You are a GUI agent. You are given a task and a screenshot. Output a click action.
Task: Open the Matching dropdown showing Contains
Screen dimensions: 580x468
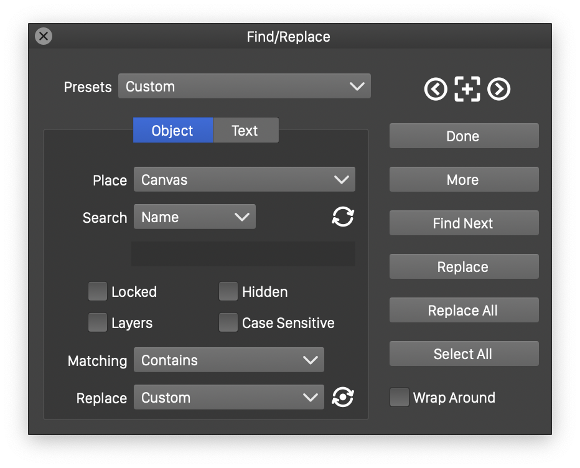click(229, 360)
